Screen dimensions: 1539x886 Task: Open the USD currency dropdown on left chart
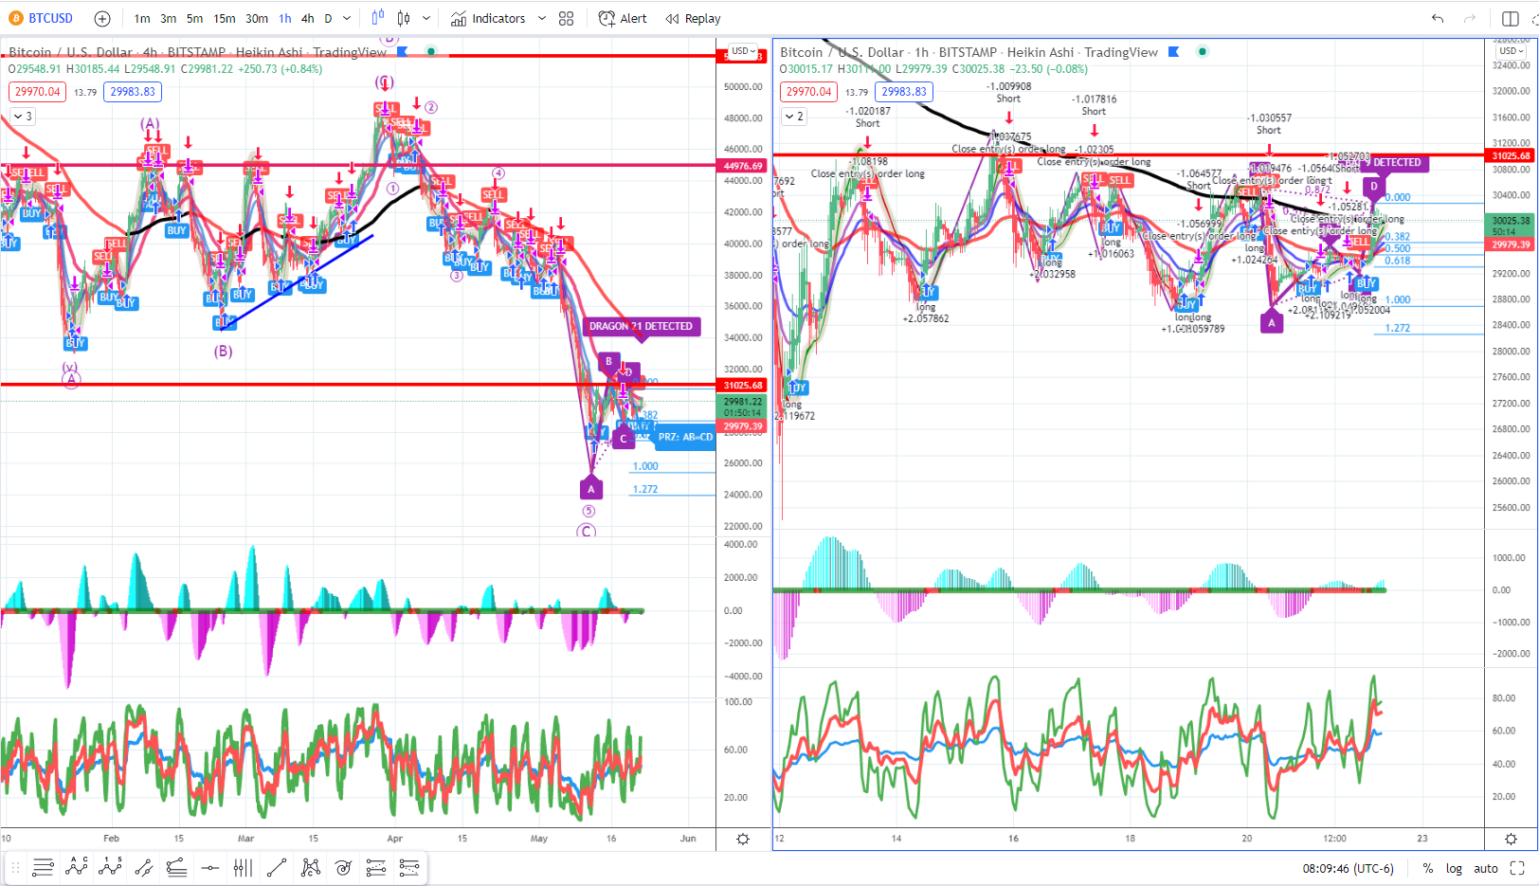tap(744, 51)
